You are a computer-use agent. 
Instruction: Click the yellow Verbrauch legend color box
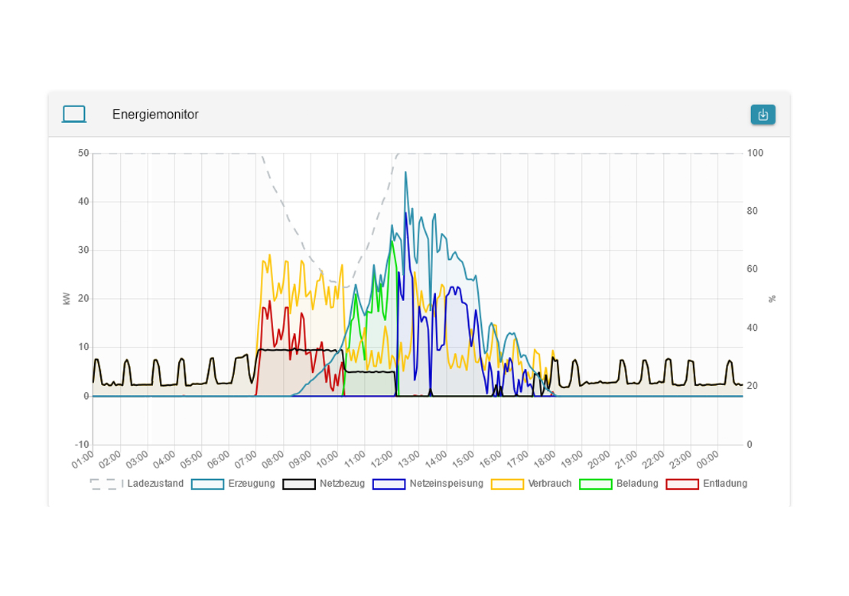[507, 484]
